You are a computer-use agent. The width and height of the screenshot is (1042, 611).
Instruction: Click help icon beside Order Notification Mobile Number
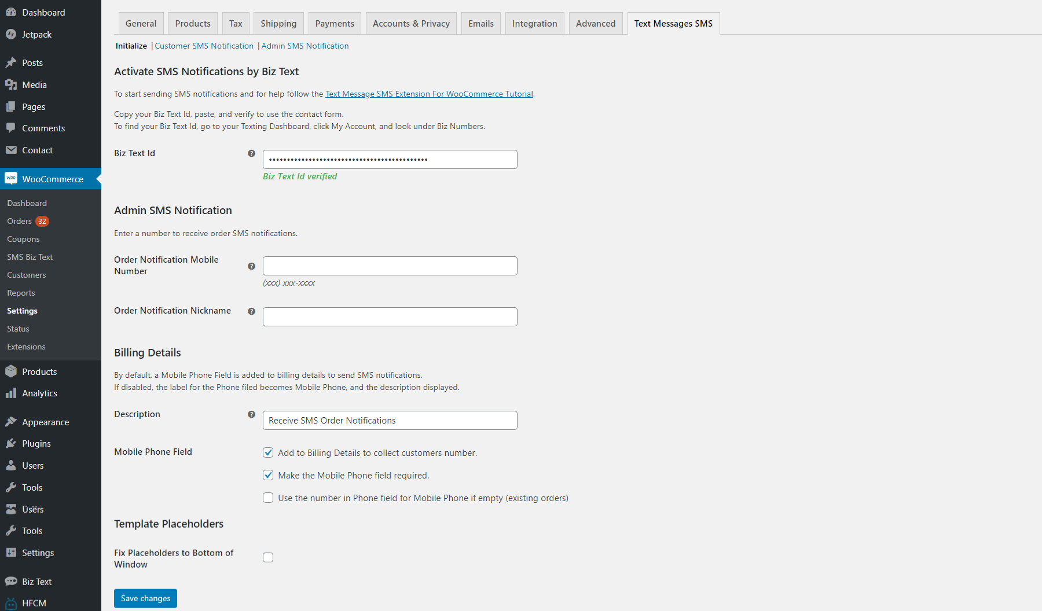[x=251, y=266]
